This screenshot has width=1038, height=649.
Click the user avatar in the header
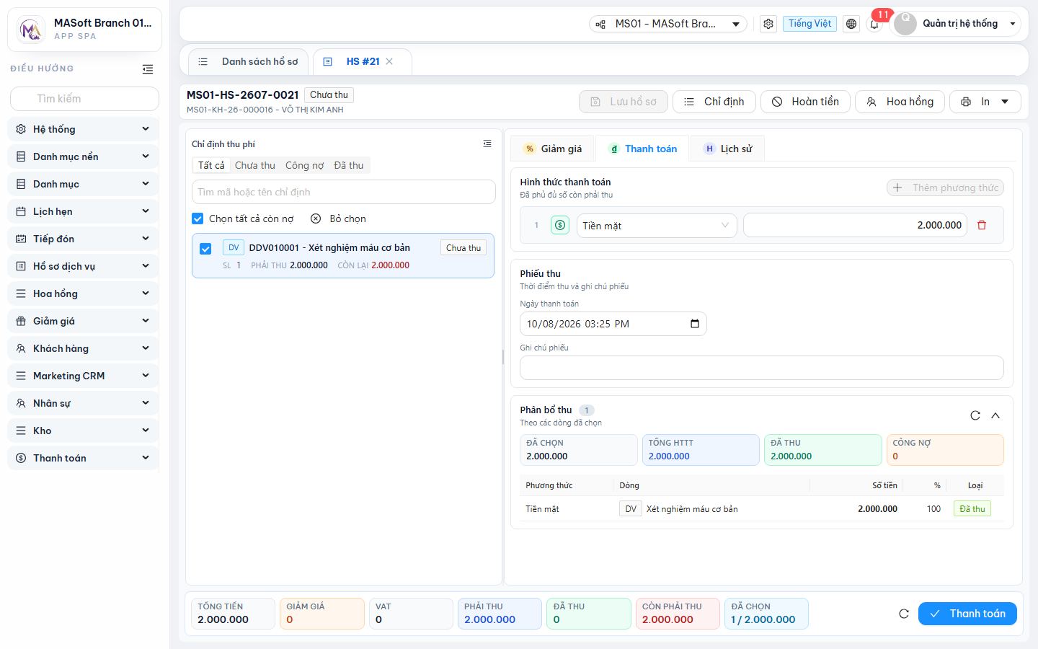[x=905, y=24]
